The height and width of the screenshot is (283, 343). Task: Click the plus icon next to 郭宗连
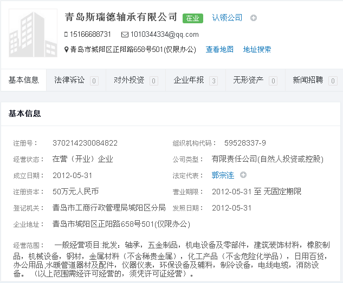(x=243, y=175)
